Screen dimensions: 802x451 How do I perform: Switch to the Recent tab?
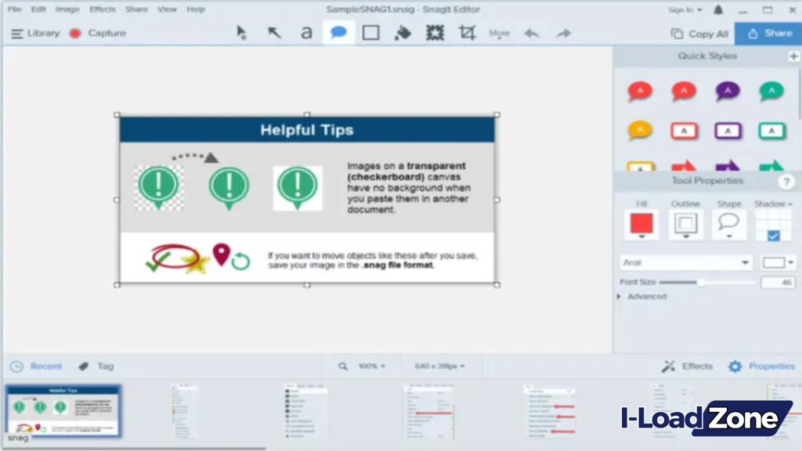pos(36,366)
